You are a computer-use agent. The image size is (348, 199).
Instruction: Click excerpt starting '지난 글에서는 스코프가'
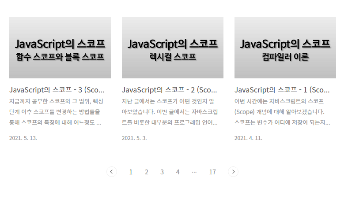point(170,112)
